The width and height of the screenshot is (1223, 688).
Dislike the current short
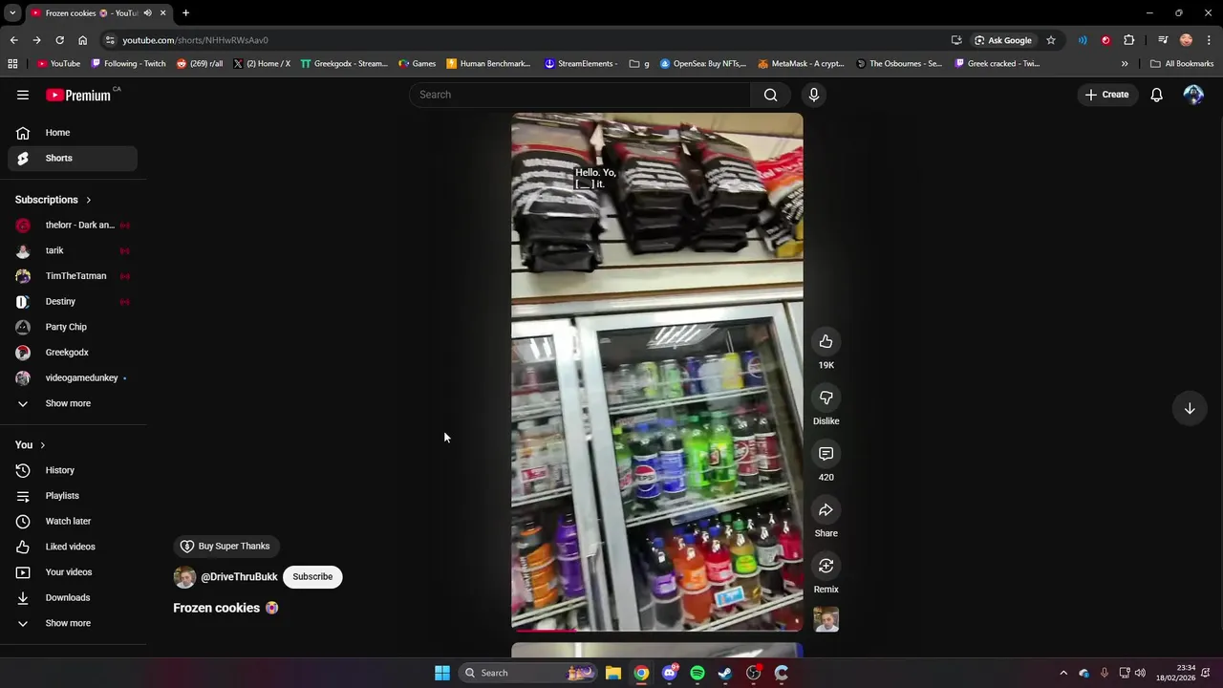point(826,398)
